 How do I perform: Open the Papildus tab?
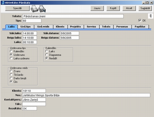click(140, 27)
